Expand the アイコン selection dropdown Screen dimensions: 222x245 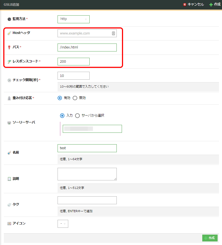pyautogui.click(x=63, y=224)
